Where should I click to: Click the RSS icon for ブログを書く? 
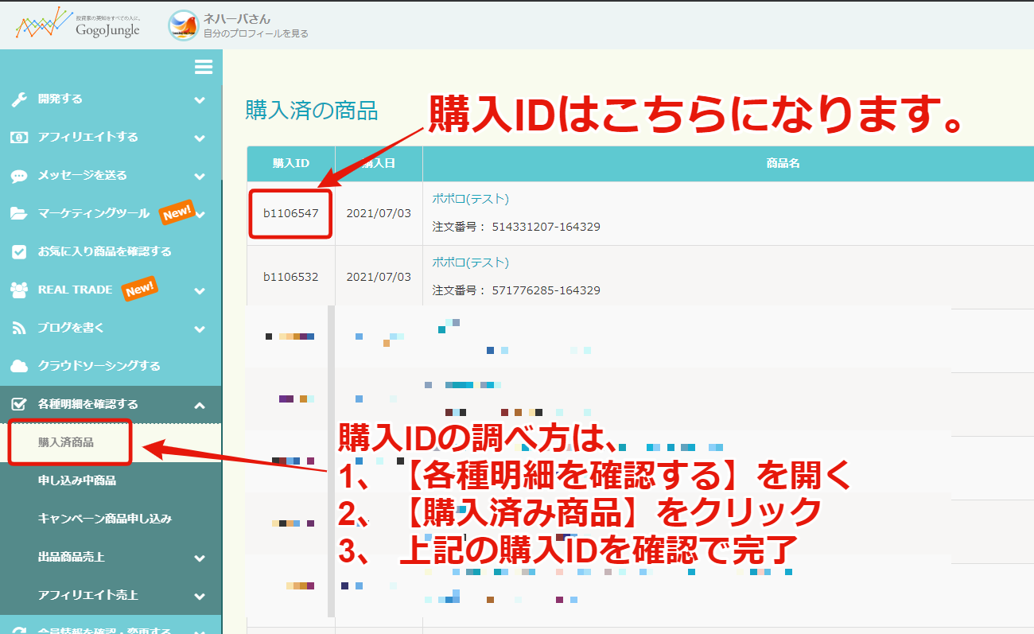click(x=19, y=329)
